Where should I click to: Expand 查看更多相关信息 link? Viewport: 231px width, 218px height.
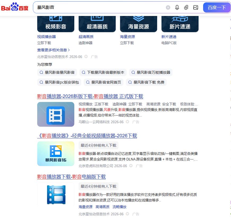point(53,50)
